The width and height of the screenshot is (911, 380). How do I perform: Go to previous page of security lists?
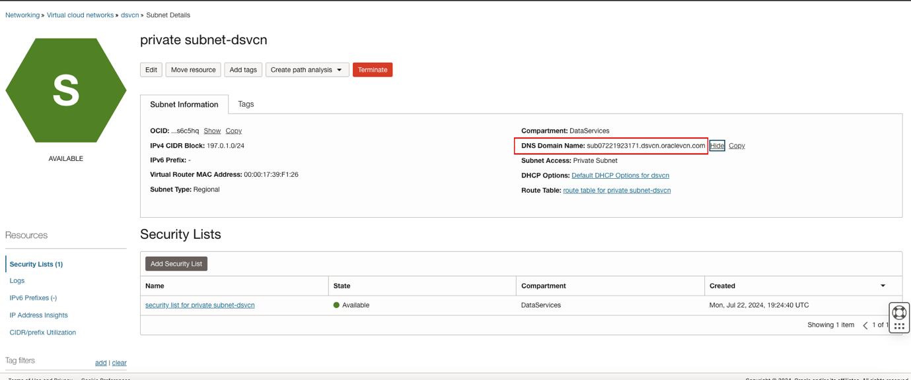click(865, 325)
